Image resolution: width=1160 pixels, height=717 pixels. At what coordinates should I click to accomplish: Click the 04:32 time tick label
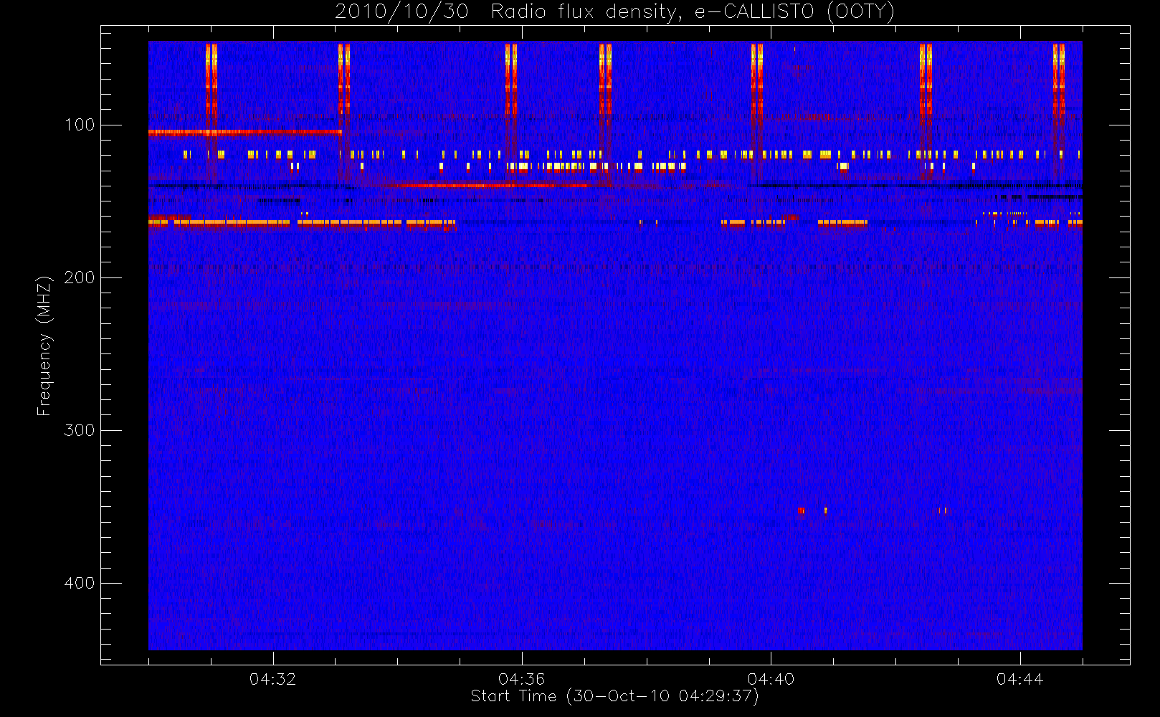[x=272, y=679]
